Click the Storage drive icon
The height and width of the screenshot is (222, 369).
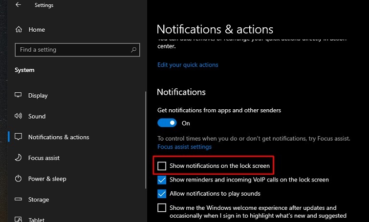[x=19, y=200]
